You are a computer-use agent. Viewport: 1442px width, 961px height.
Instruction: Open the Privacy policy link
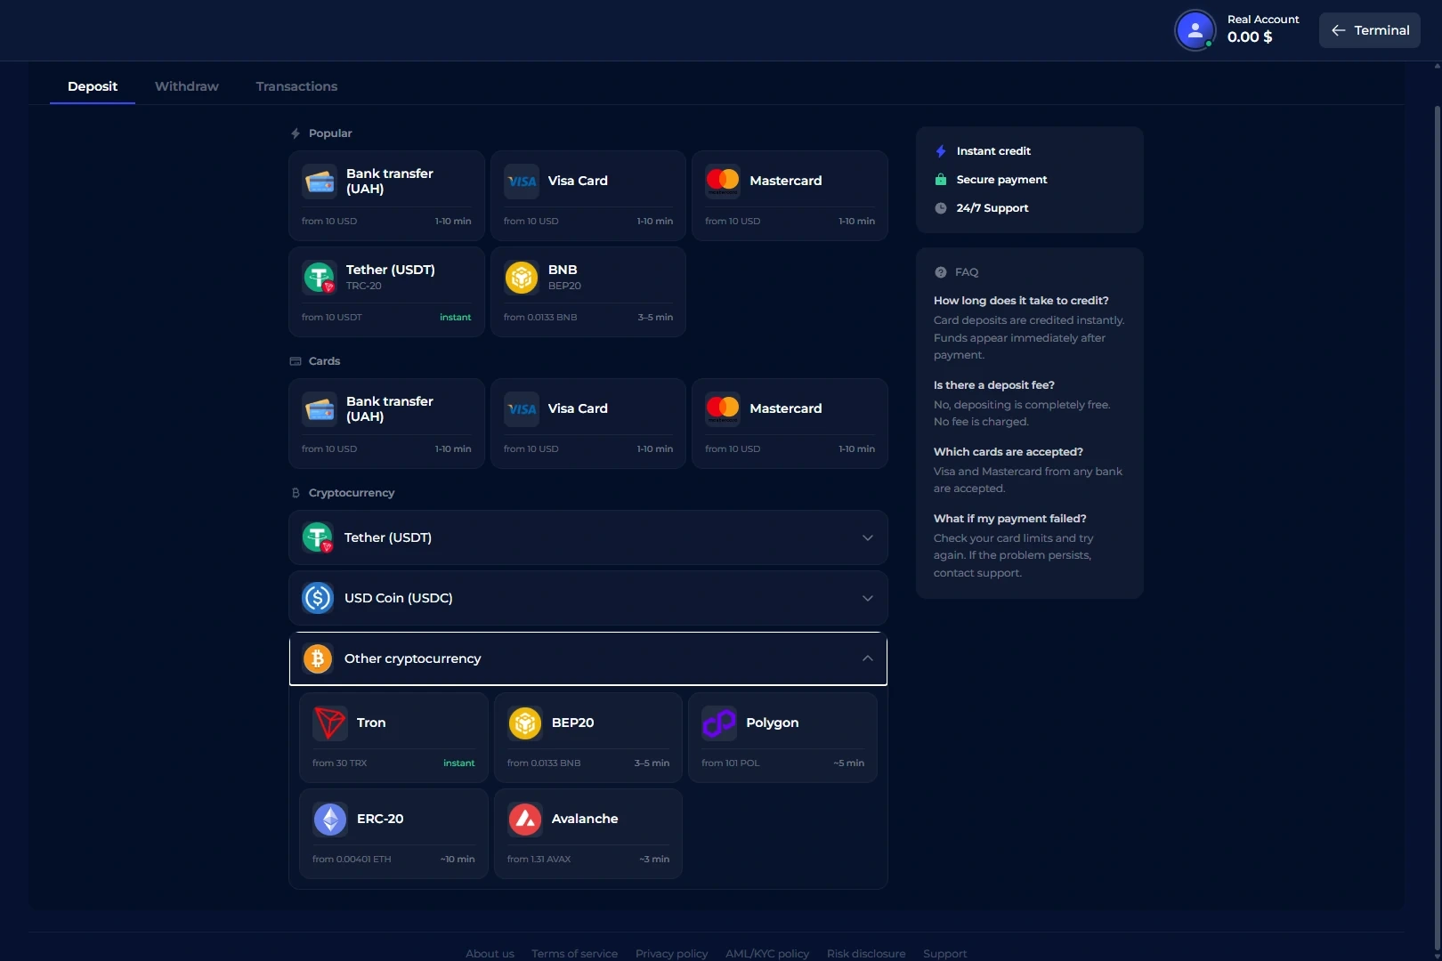pos(671,954)
